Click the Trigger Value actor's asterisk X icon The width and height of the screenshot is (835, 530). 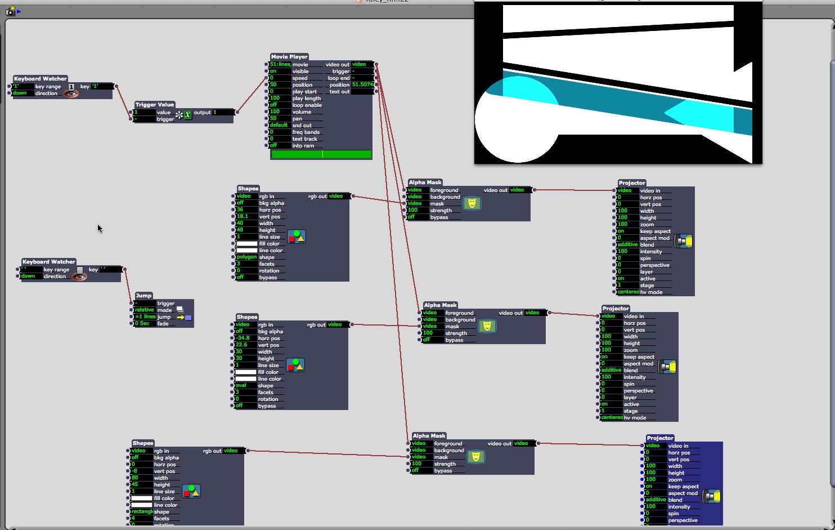pyautogui.click(x=183, y=115)
